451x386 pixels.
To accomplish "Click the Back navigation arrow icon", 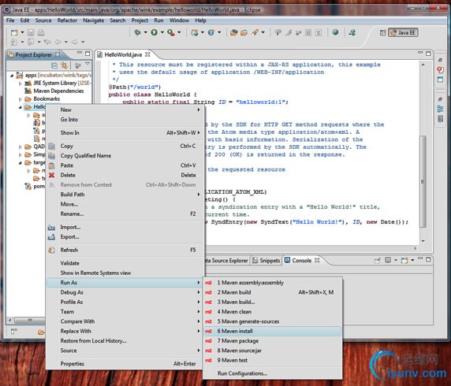I will (x=58, y=42).
